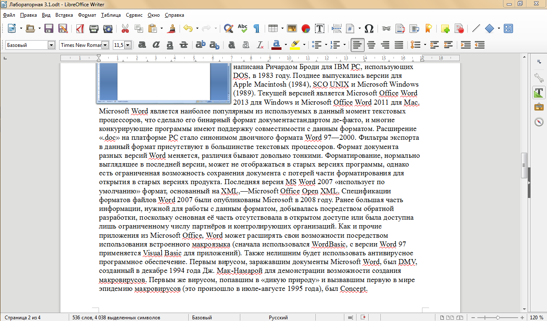Viewport: 547px width, 321px height.
Task: Toggle bold formatting
Action: point(142,45)
